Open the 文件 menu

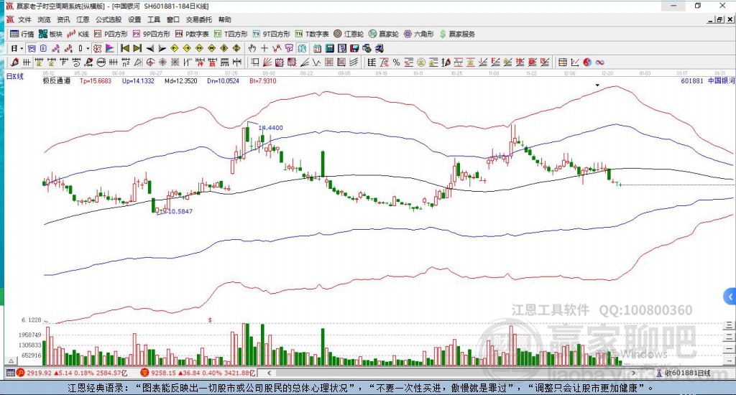tap(24, 19)
